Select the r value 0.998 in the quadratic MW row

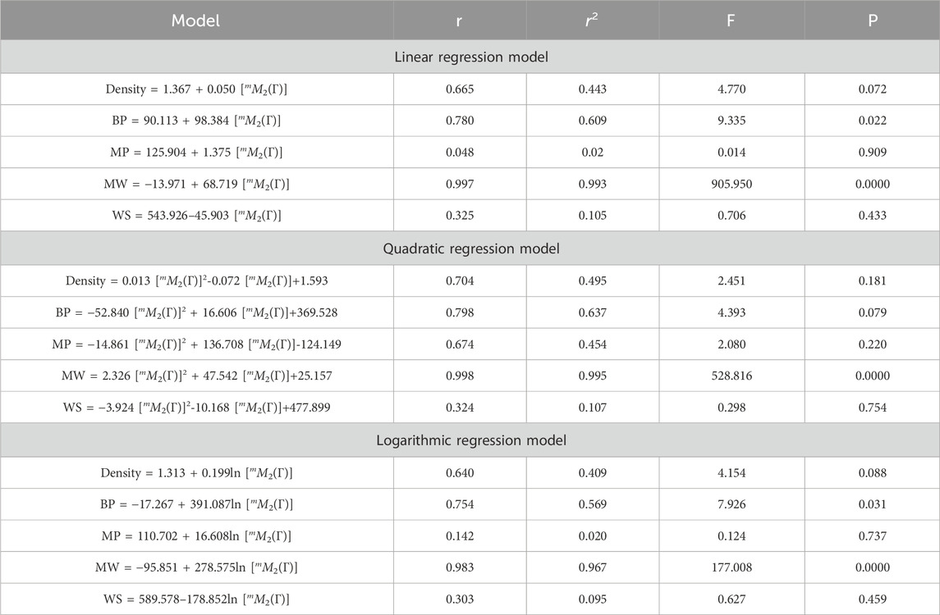(460, 376)
